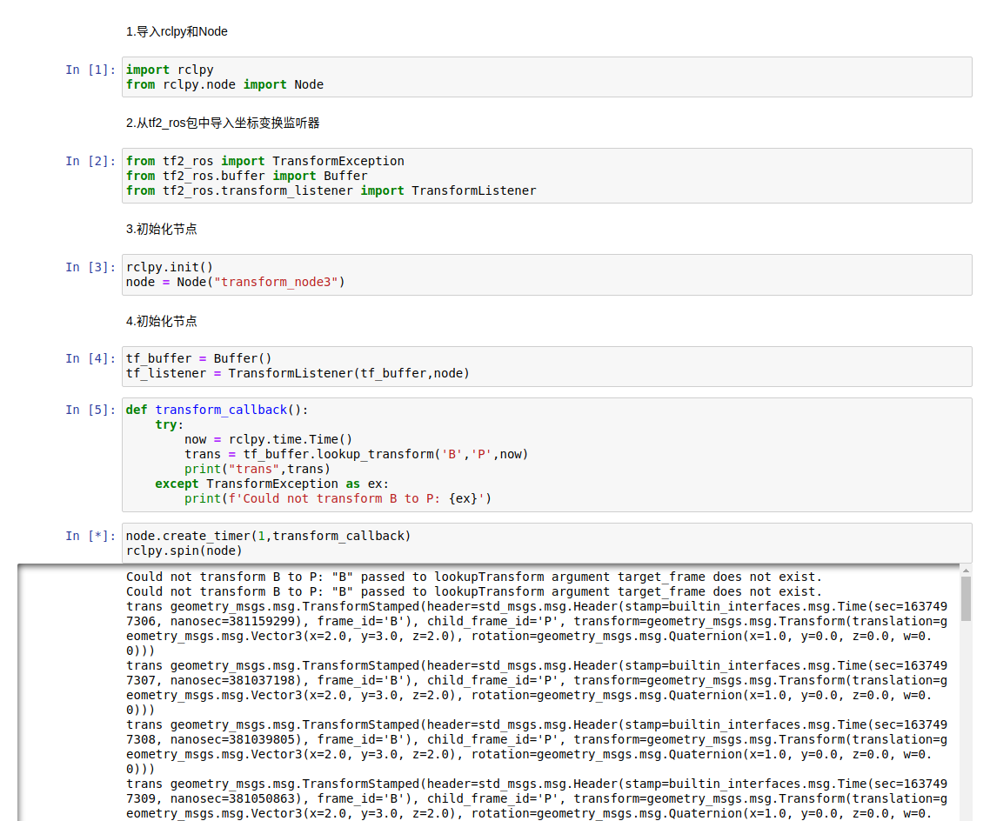Select the "2.从tf2_ros包中导入坐标变换监听器" markdown cell
The image size is (990, 821).
[x=223, y=123]
